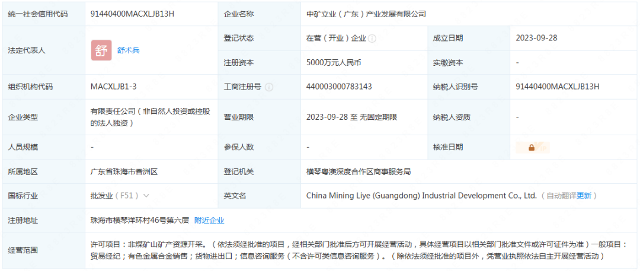Viewport: 640px width, 271px height.
Task: Click the 登记机关 label
Action: tap(239, 172)
